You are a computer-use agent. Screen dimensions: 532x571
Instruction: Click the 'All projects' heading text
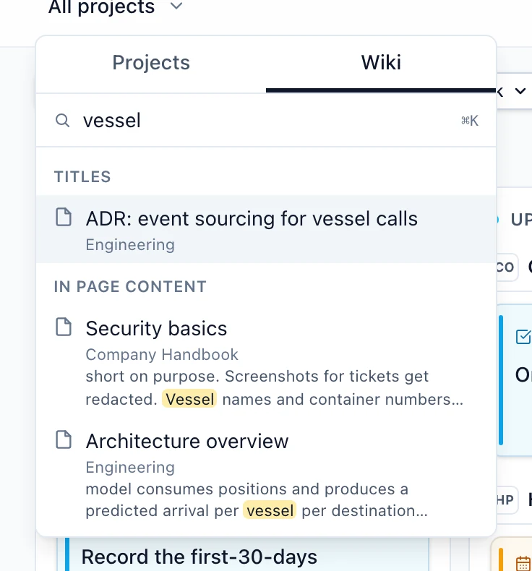(102, 7)
